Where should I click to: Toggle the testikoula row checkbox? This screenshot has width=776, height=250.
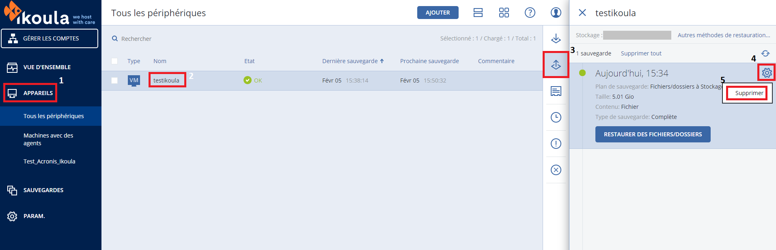click(x=114, y=81)
